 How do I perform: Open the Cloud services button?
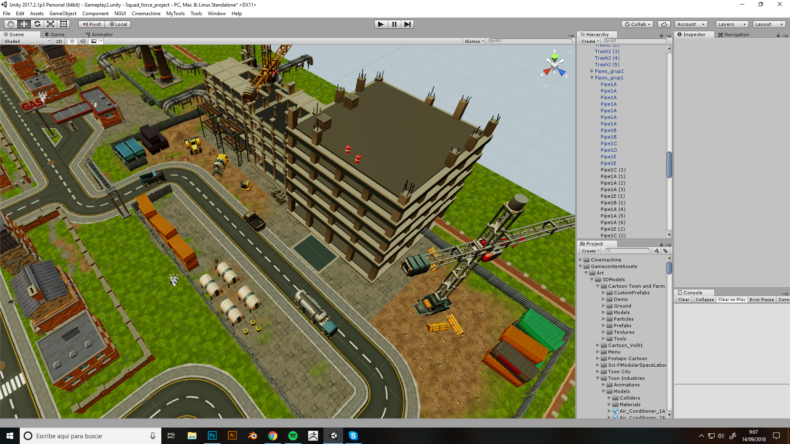point(664,24)
